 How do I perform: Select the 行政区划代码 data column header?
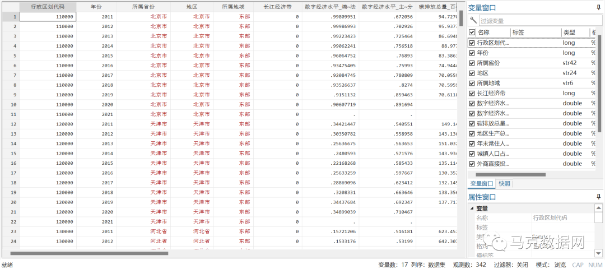coord(48,7)
